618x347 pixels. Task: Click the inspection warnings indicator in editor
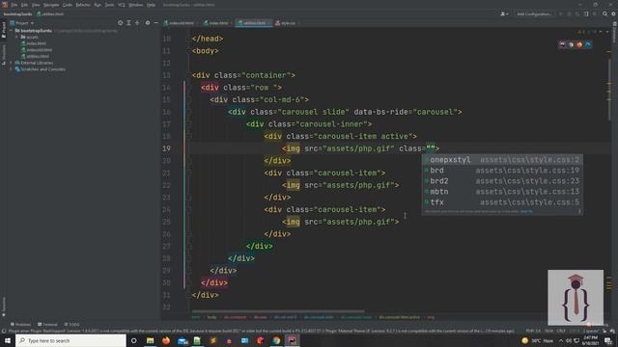(581, 32)
